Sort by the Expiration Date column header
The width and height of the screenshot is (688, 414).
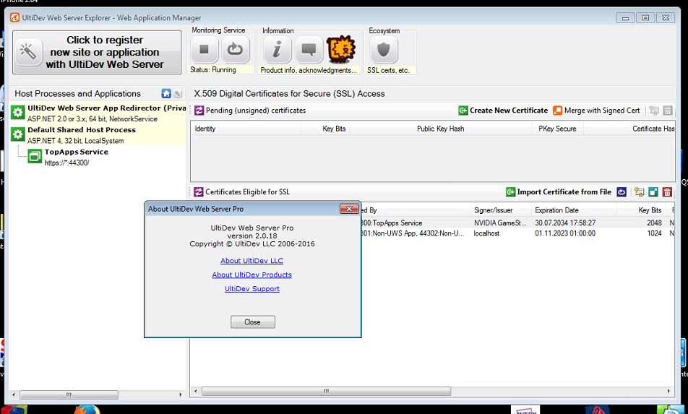[574, 210]
